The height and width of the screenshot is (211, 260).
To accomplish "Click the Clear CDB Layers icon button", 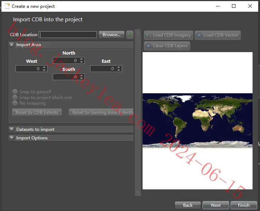I will click(x=167, y=46).
